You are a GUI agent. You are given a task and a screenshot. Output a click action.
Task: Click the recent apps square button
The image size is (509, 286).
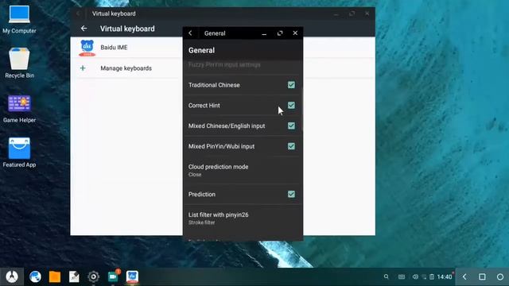coord(482,276)
